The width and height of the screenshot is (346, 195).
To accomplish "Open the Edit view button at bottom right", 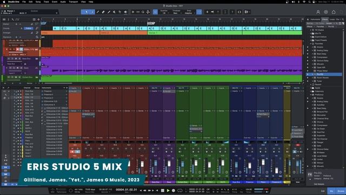I will pyautogui.click(x=323, y=191).
